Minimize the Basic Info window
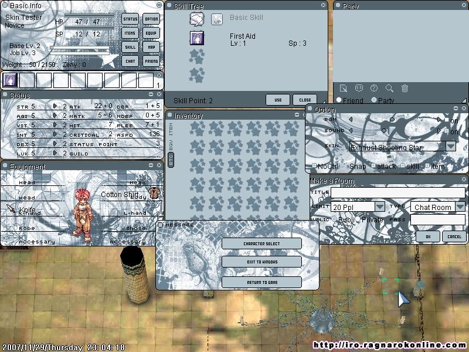The image size is (469, 352). point(159,5)
